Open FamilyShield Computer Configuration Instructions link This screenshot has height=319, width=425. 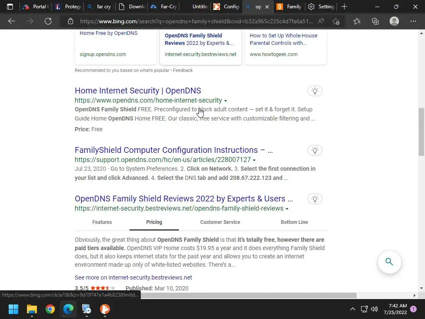[x=173, y=150]
